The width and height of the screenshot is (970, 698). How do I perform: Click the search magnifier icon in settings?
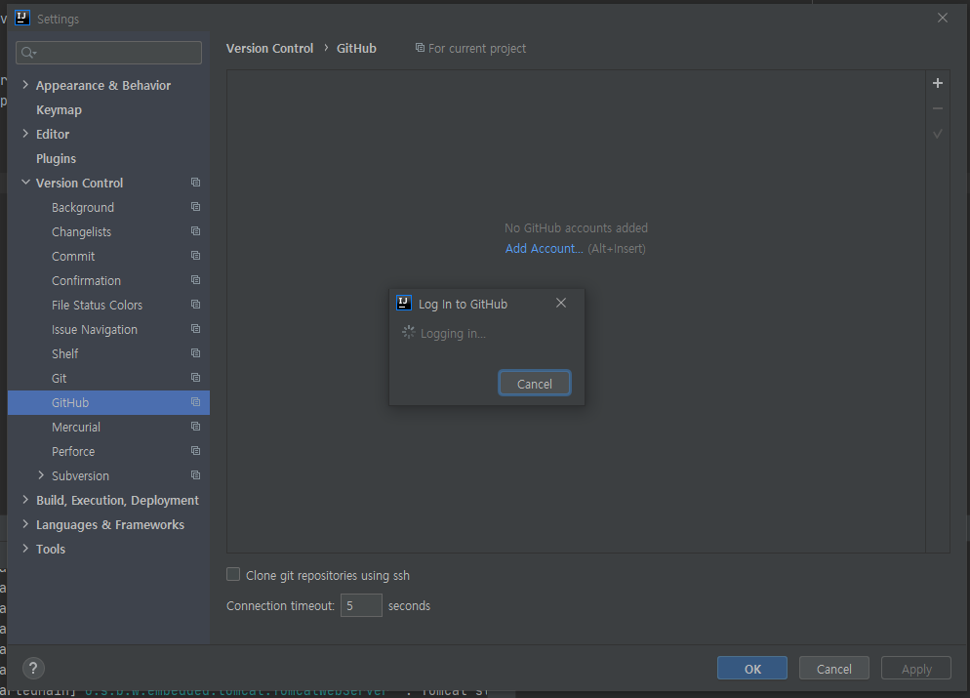pyautogui.click(x=28, y=53)
